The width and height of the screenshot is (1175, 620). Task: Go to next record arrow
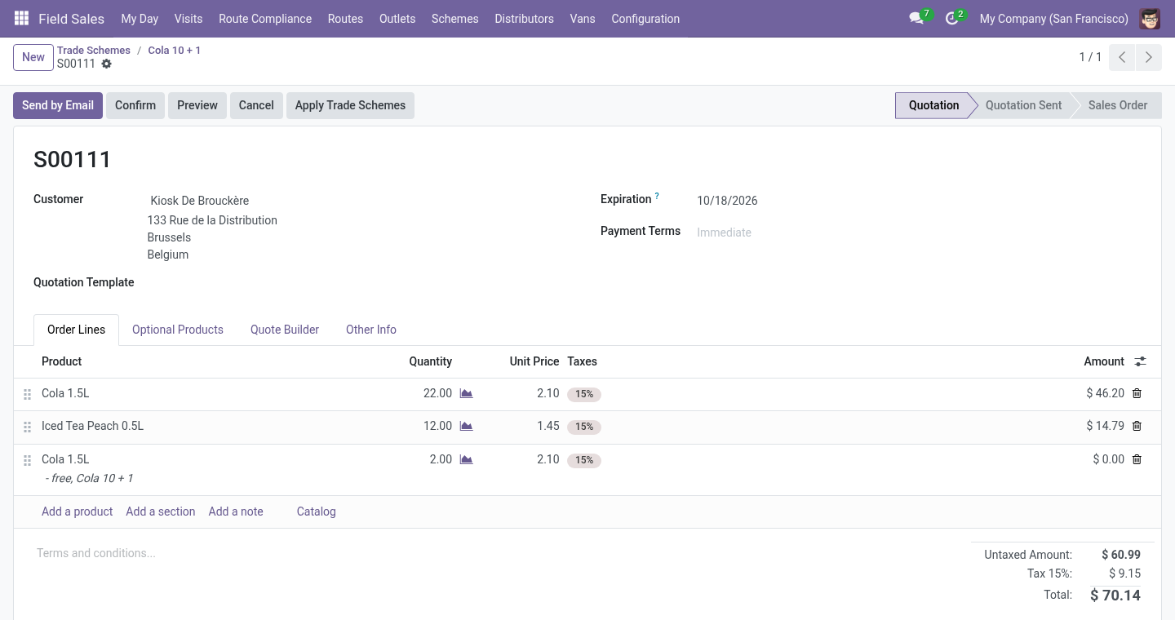pyautogui.click(x=1148, y=57)
